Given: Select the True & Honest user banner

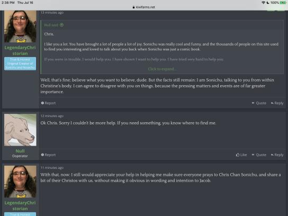Looking at the screenshot, I should click(x=20, y=64).
